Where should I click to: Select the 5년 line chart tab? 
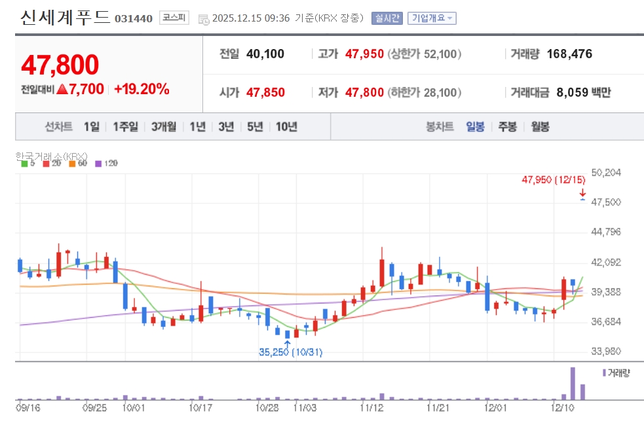click(255, 127)
